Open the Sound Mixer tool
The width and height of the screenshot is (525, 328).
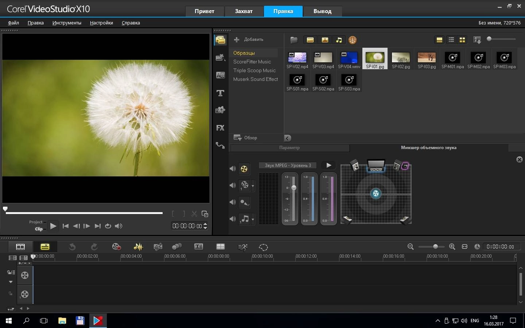pos(138,247)
